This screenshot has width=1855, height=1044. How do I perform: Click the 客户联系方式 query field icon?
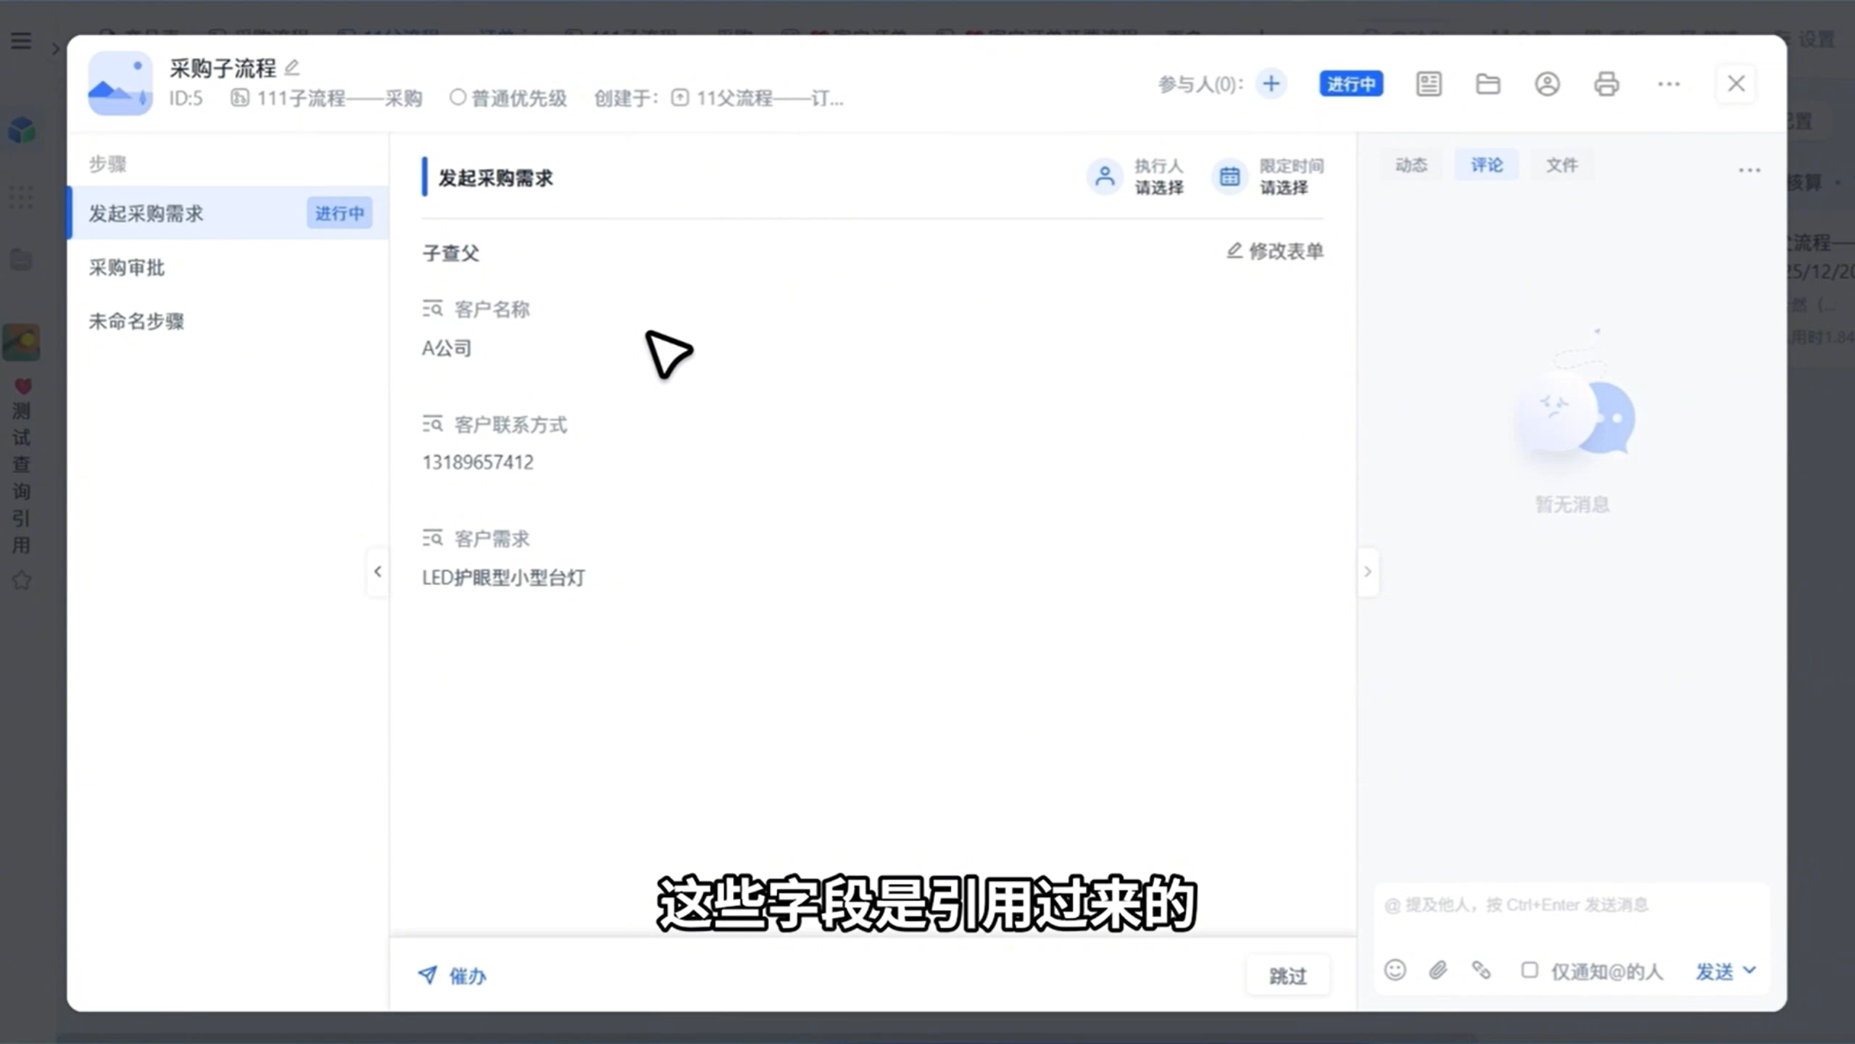click(433, 423)
